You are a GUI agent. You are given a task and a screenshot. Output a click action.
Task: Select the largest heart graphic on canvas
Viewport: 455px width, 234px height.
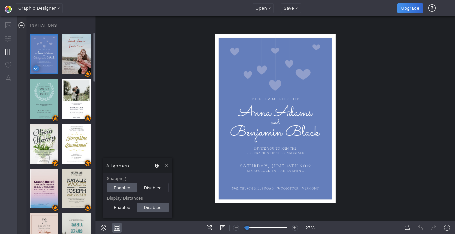[x=303, y=74]
